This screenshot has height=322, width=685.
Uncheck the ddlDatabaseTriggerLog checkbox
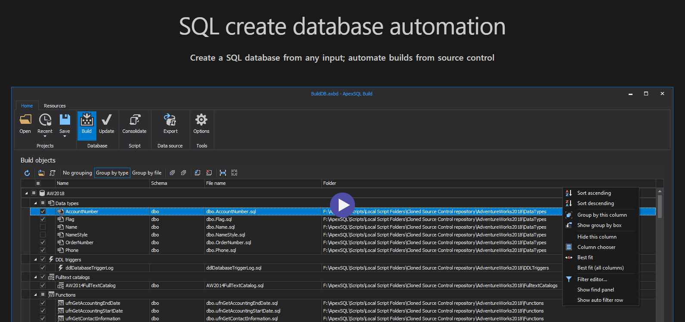pyautogui.click(x=43, y=268)
